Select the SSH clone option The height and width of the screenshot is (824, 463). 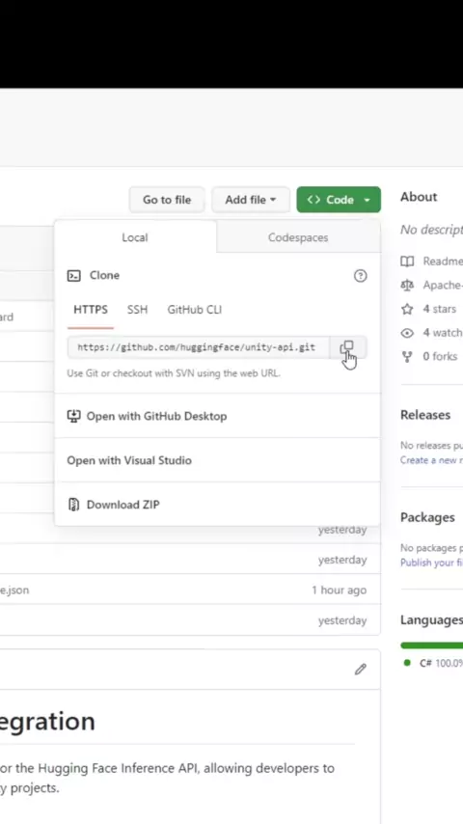tap(137, 310)
